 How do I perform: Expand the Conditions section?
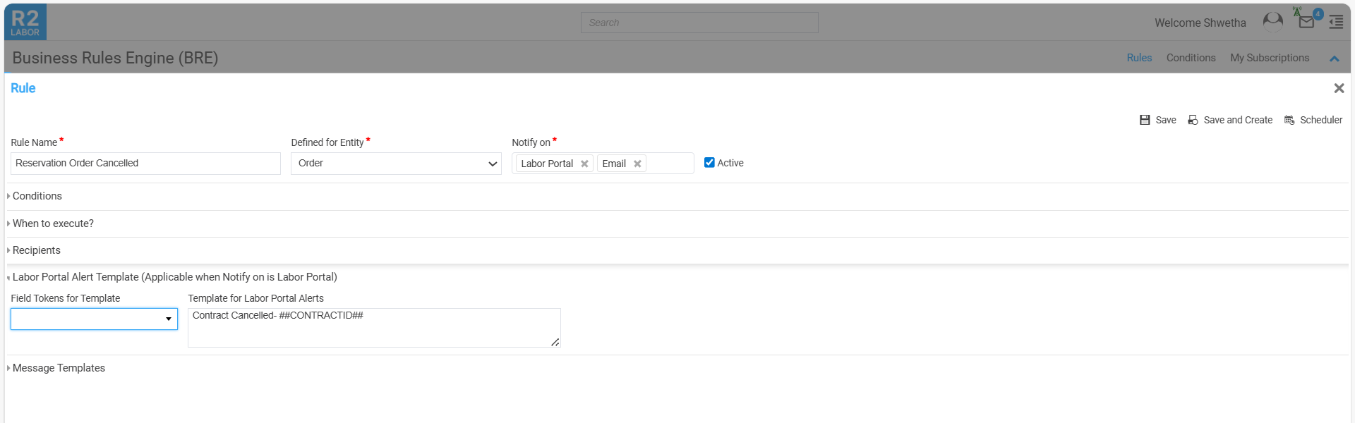37,196
